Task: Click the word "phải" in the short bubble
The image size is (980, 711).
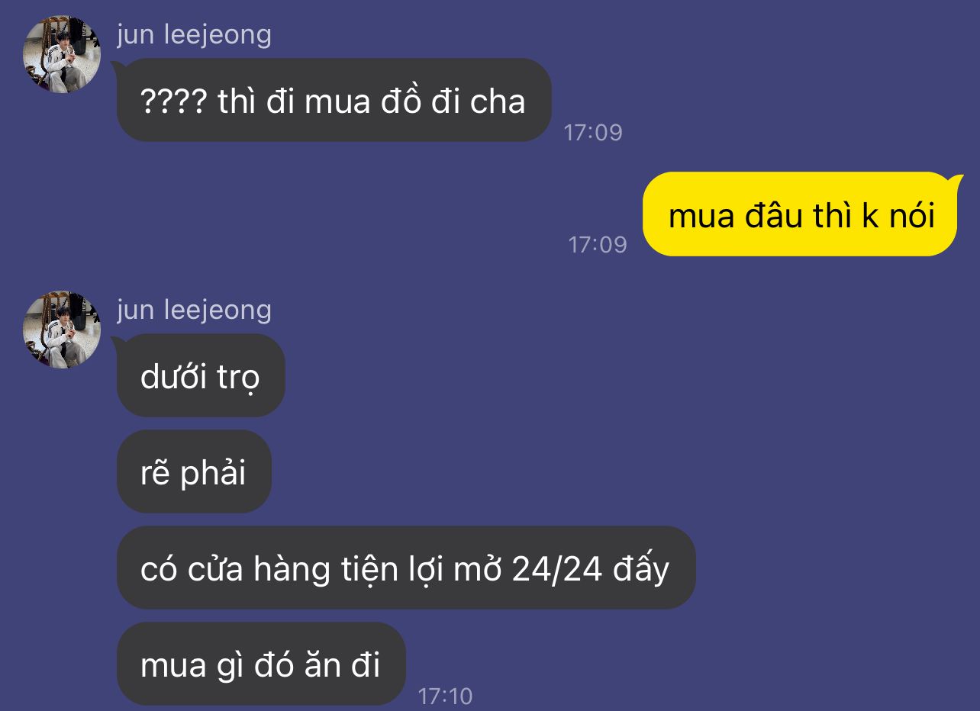Action: coord(213,474)
